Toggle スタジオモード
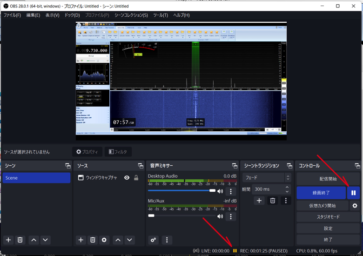The height and width of the screenshot is (256, 363). [x=328, y=217]
